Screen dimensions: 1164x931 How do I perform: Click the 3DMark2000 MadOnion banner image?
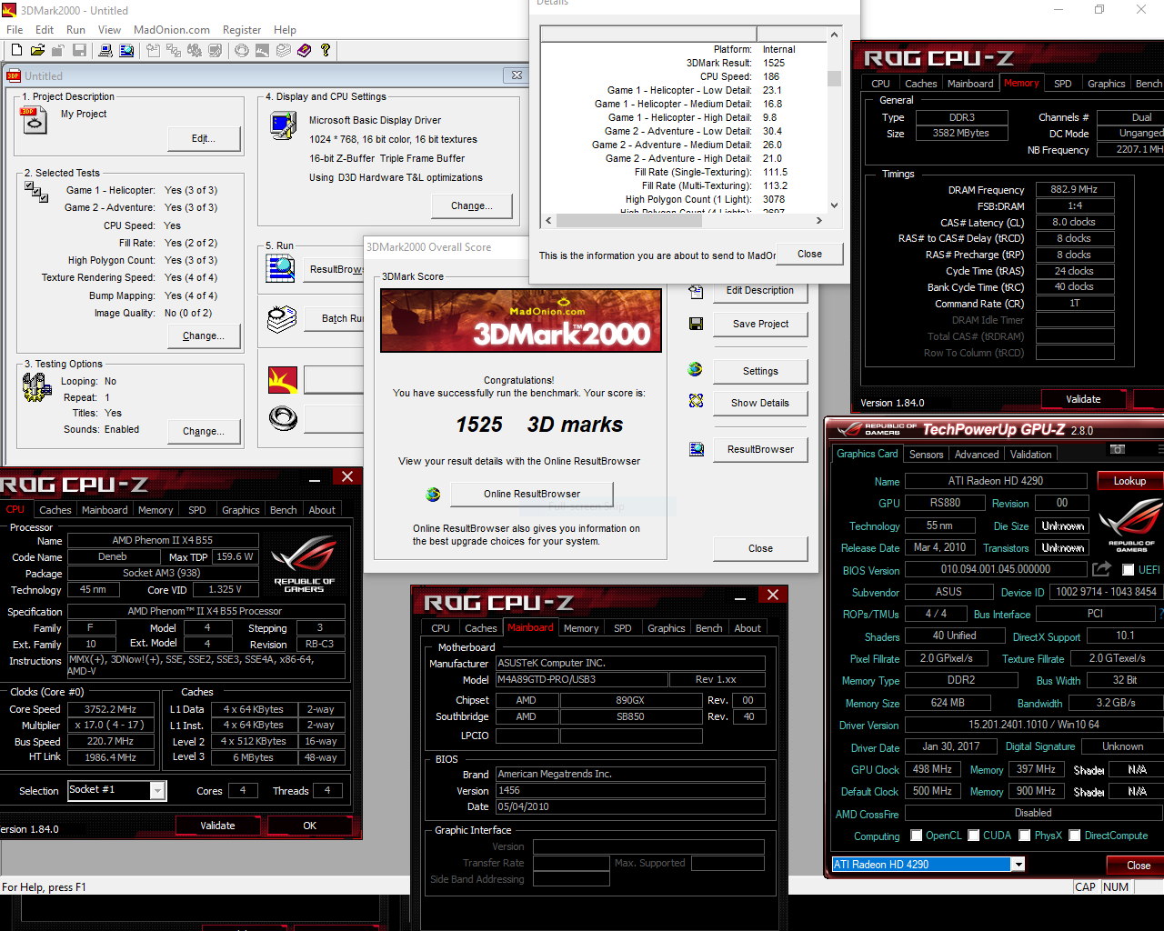(x=521, y=320)
